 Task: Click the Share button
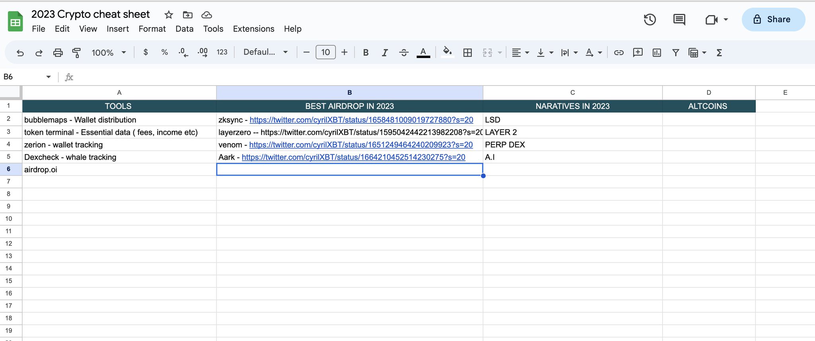(x=773, y=19)
